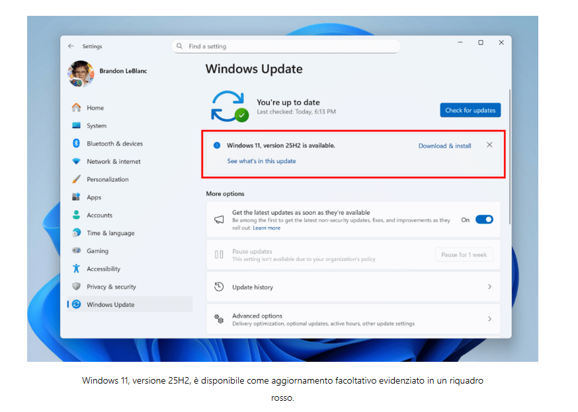Open Home settings page
Viewport: 578px width, 412px height.
click(x=130, y=108)
